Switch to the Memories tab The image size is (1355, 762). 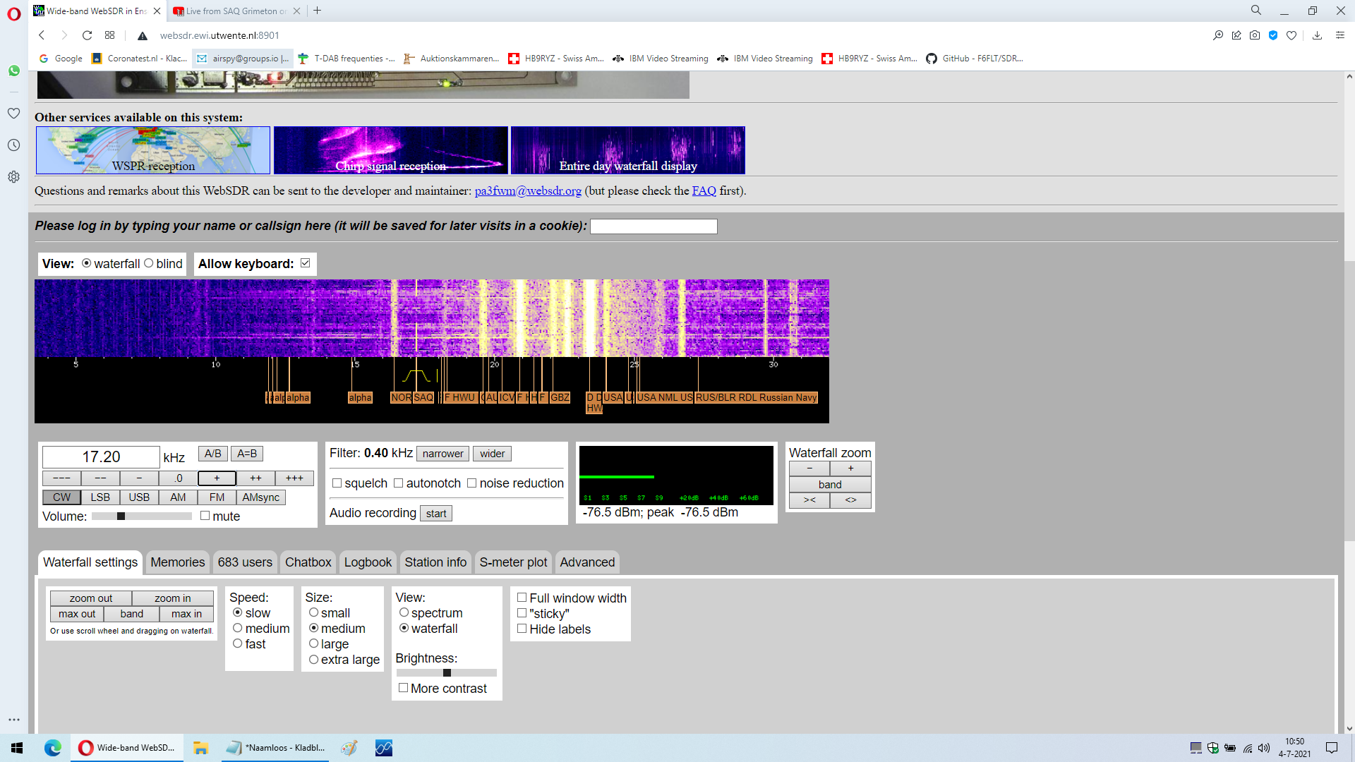pos(177,562)
